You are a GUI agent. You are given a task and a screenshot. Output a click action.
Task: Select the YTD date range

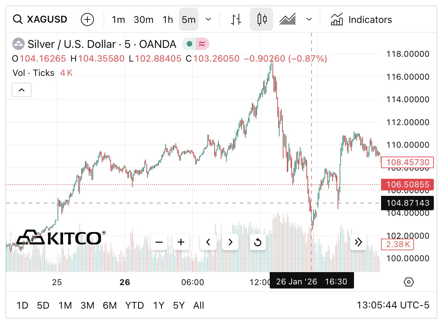[134, 305]
